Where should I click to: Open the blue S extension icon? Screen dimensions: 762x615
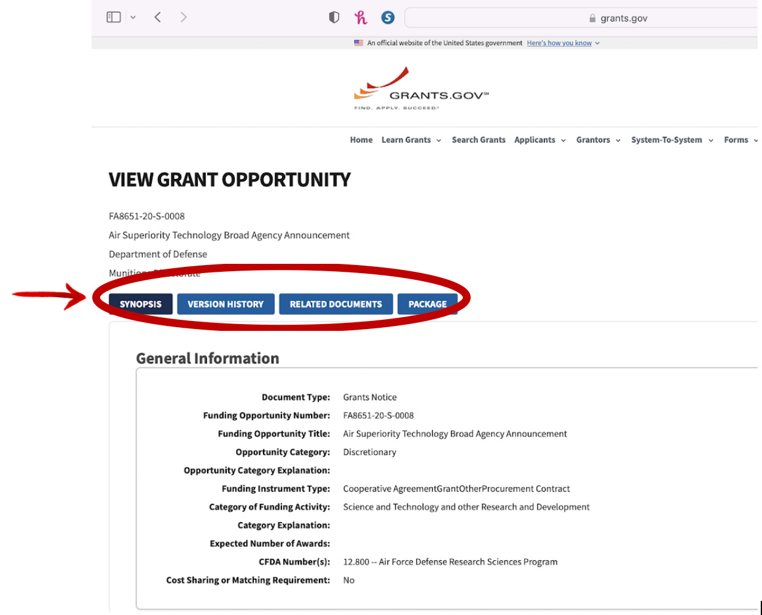point(388,17)
